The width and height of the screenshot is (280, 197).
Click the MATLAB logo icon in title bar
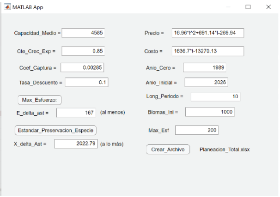[x=7, y=7]
